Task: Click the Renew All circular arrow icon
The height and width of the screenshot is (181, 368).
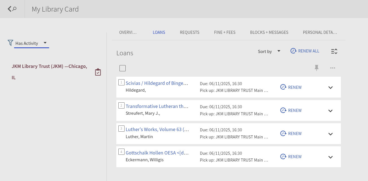Action: 293,51
